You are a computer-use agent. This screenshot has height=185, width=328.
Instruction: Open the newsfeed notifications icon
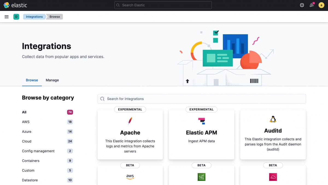[x=312, y=5]
